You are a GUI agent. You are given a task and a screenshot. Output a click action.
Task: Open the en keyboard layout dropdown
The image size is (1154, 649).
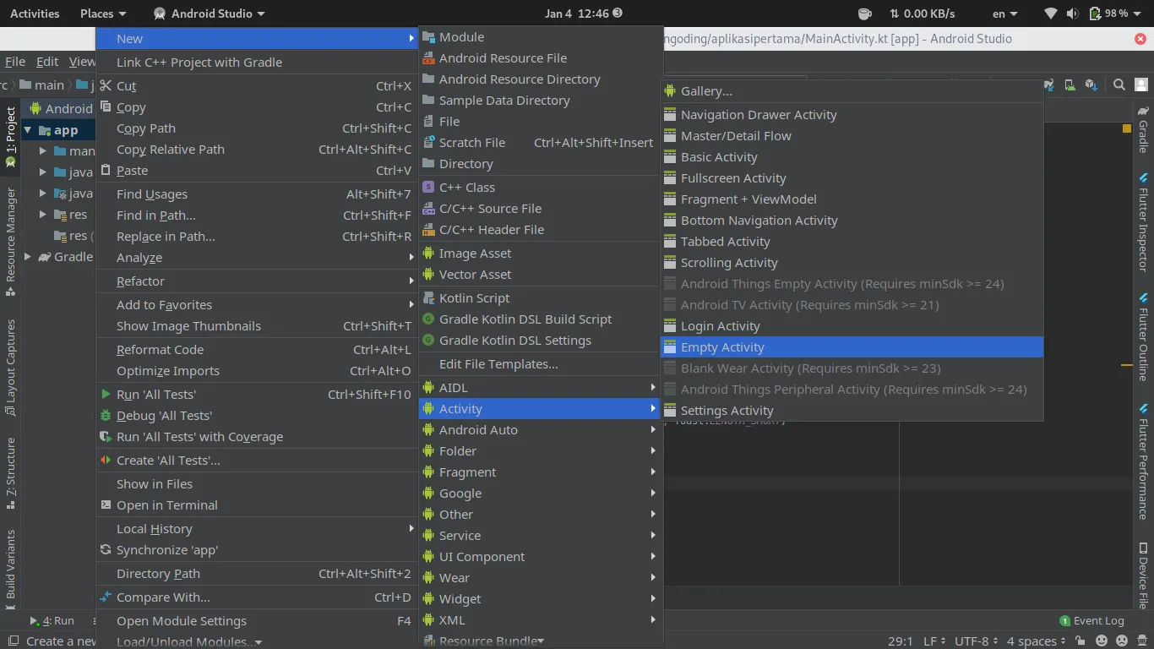coord(1004,14)
